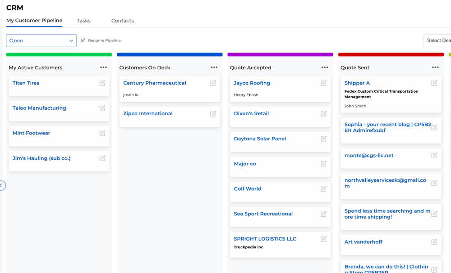Open the My Active Customers column menu
451x273 pixels.
tap(103, 67)
